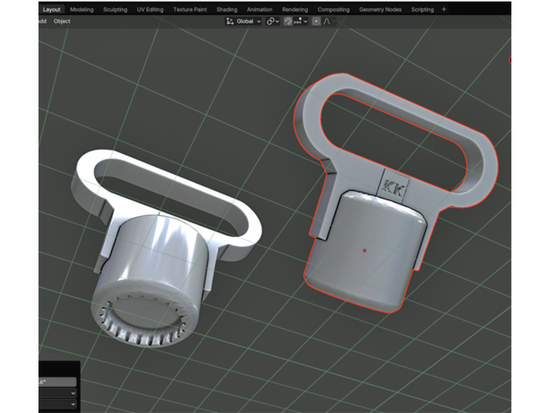Open the Global orientation dropdown
Screen dimensions: 549x413
tap(248, 21)
